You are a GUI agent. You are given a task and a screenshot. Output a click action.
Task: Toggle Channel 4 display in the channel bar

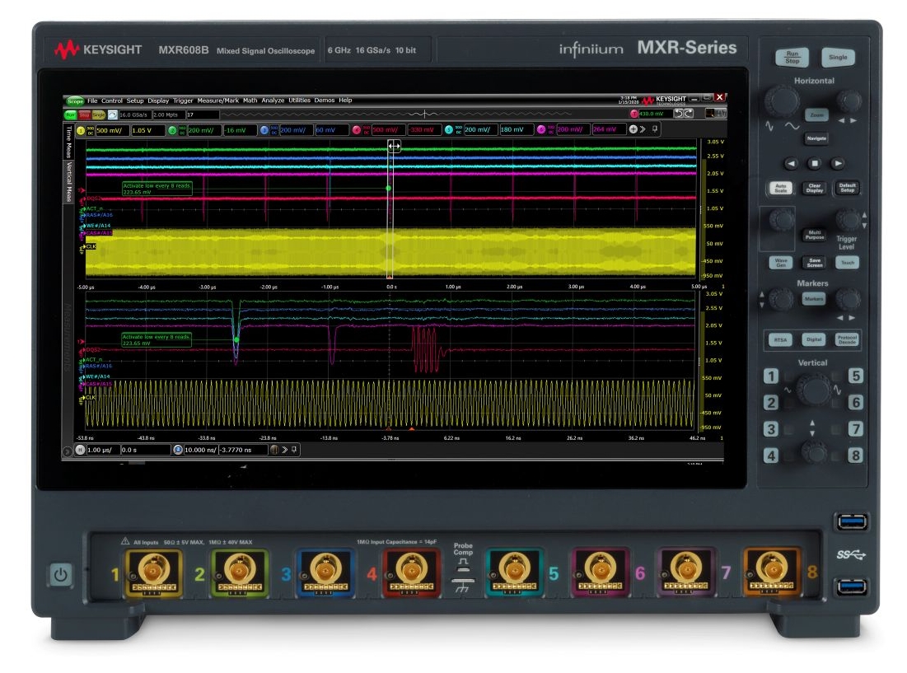pyautogui.click(x=358, y=130)
